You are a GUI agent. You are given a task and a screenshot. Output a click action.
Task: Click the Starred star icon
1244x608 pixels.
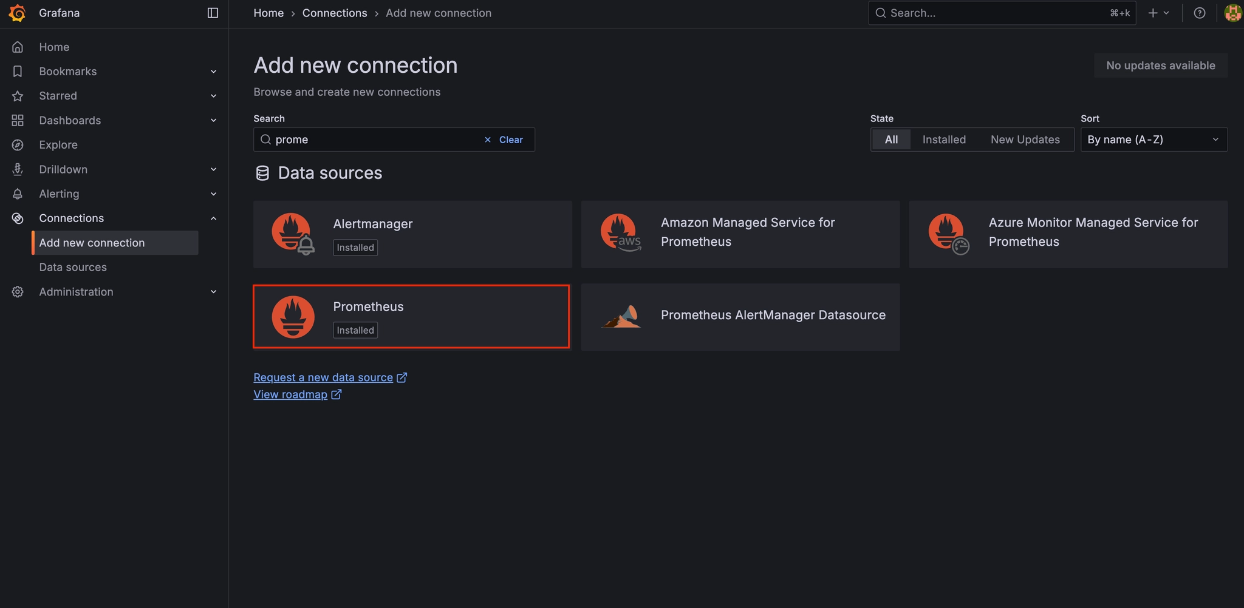18,96
